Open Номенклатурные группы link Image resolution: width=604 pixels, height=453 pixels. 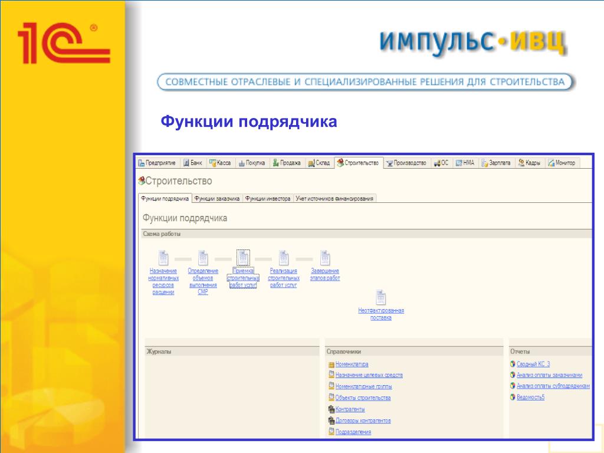(363, 386)
